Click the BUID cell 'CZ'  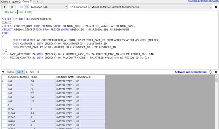coord(43,93)
